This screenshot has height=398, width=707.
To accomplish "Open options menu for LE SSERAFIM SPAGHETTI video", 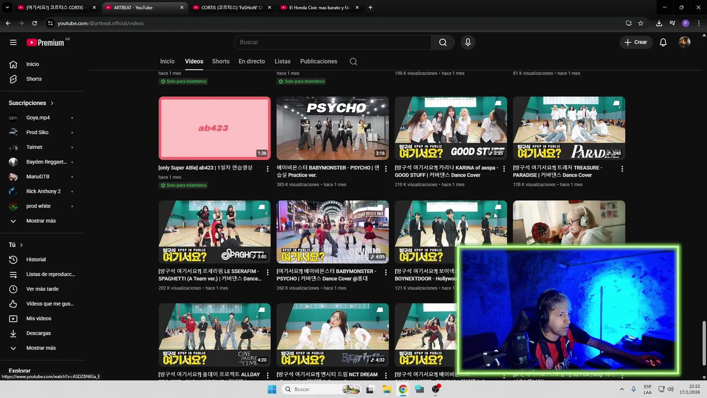I will (x=268, y=272).
